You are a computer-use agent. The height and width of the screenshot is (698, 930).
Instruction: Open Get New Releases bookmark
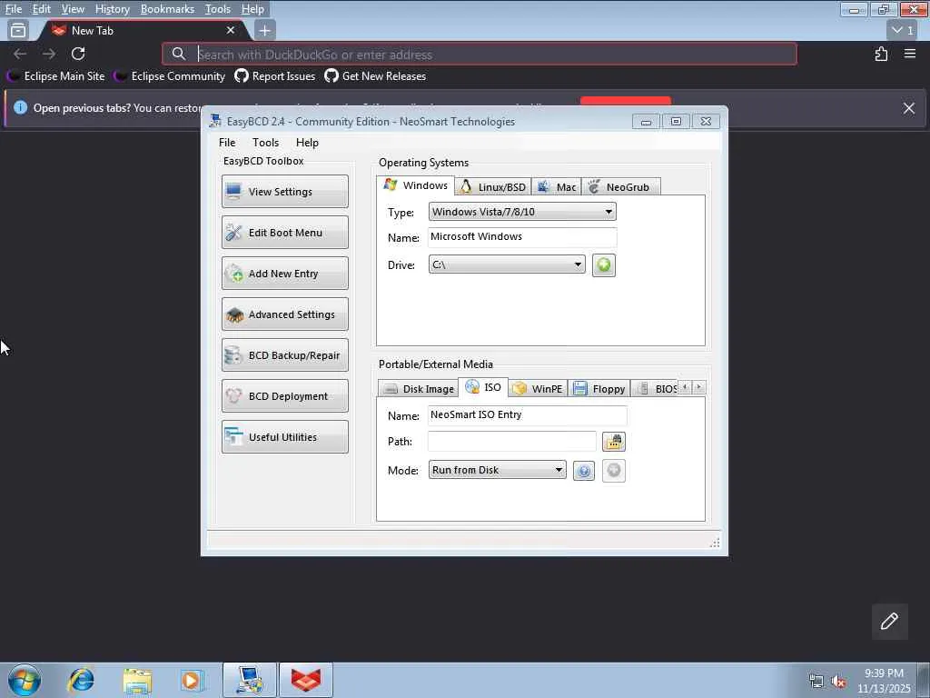click(375, 76)
